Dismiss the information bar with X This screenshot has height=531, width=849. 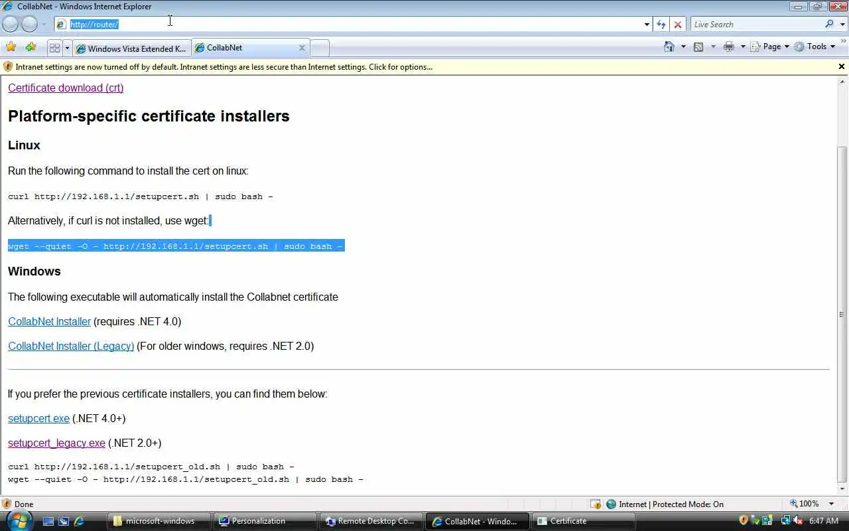pyautogui.click(x=842, y=66)
